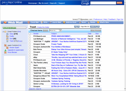Check the Gander Mountain email checkbox
The image size is (126, 91).
tap(30, 71)
